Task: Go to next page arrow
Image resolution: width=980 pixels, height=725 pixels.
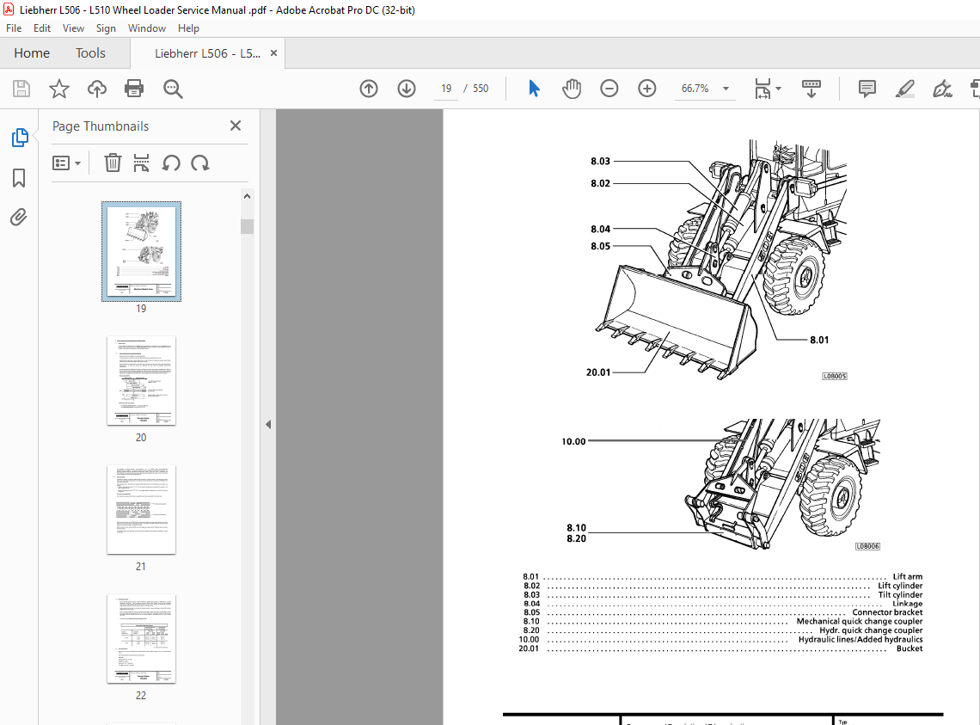Action: [x=407, y=89]
